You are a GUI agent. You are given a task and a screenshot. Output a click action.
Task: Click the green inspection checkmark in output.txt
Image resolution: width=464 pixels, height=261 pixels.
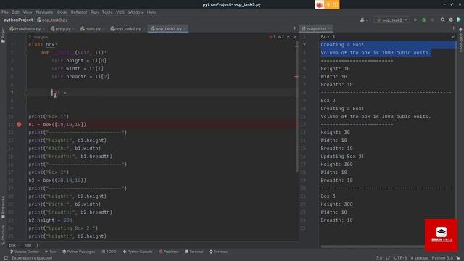coord(452,37)
